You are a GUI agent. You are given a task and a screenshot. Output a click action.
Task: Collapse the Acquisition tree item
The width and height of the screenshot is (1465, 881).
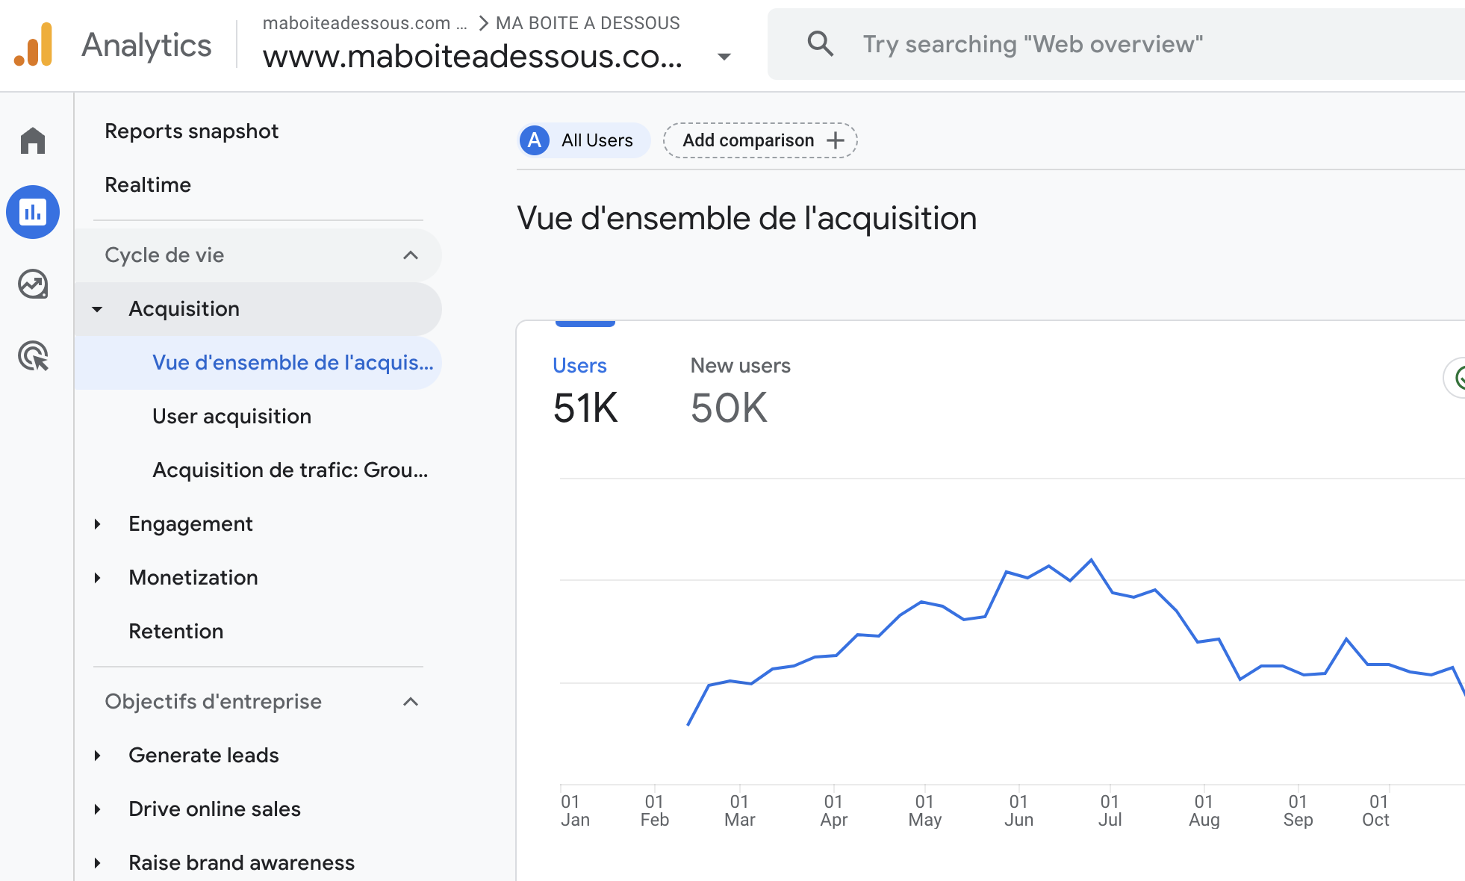pyautogui.click(x=98, y=309)
